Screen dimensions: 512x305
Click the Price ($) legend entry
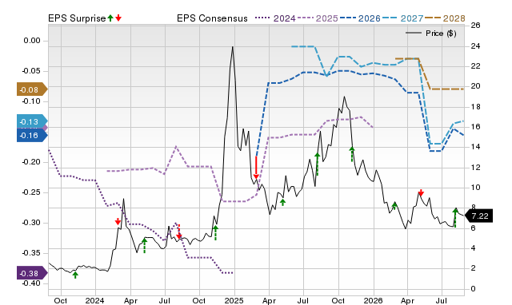431,34
